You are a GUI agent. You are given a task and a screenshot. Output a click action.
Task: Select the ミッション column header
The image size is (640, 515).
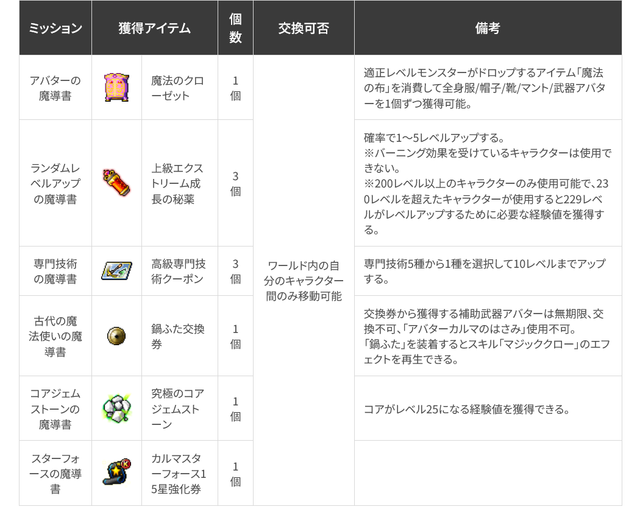pyautogui.click(x=55, y=28)
